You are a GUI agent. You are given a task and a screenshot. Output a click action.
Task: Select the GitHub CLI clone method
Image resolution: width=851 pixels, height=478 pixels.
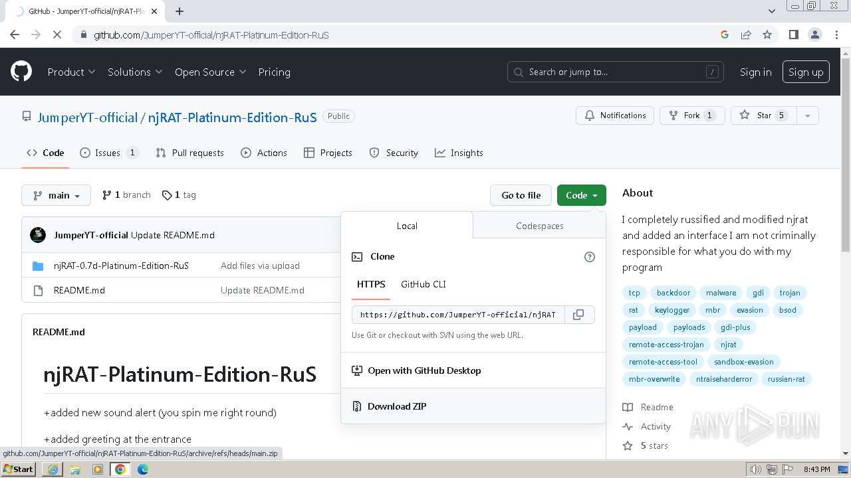point(423,284)
